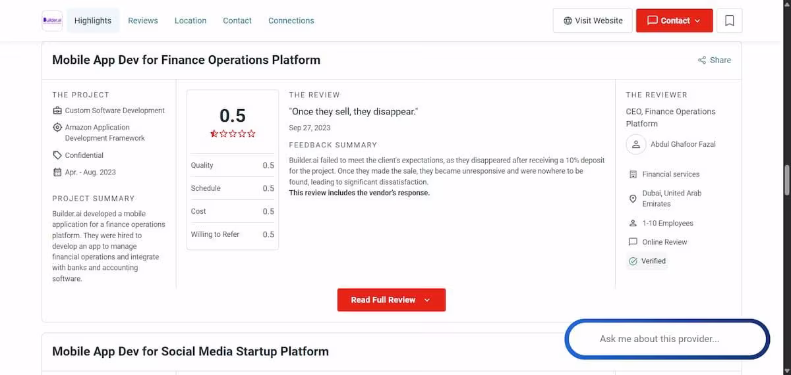Open the Contact dropdown button

674,20
